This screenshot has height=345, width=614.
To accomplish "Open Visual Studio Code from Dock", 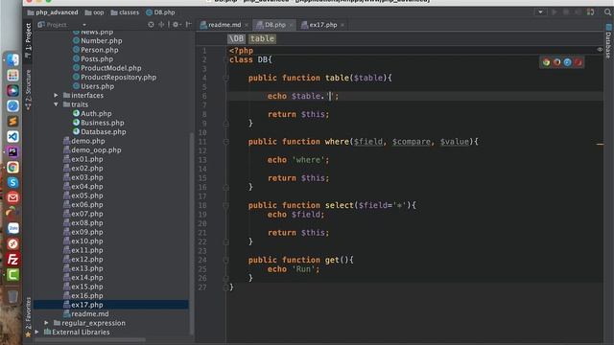I will [x=12, y=136].
